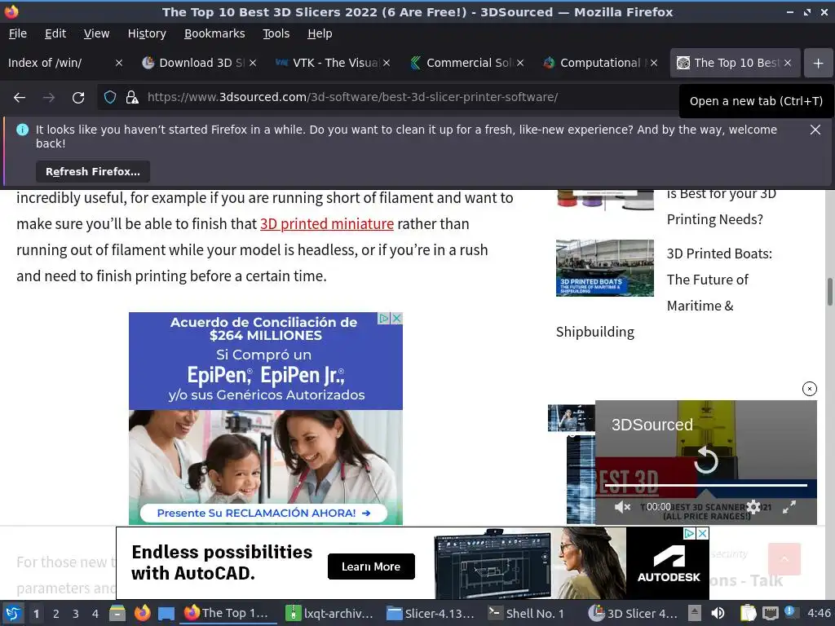Open AdChoices on AutoCAD banner

click(x=690, y=533)
